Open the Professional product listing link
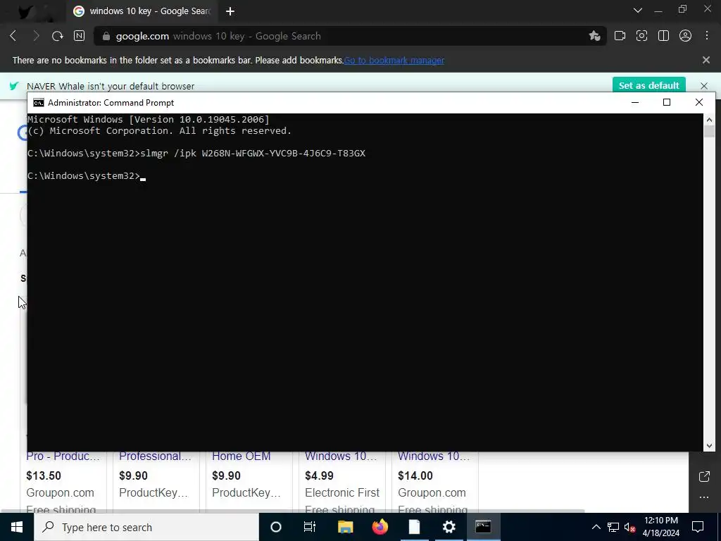The image size is (721, 541). click(x=156, y=456)
